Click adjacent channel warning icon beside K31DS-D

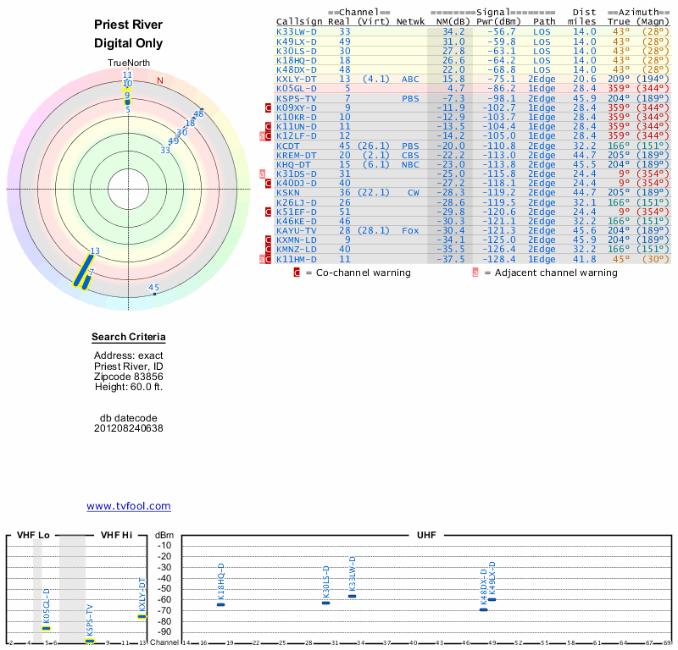[263, 174]
